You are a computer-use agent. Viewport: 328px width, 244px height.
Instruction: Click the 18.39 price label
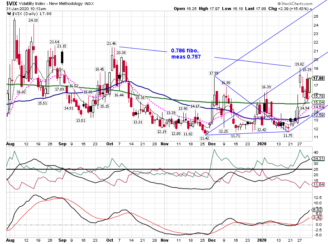[307, 69]
